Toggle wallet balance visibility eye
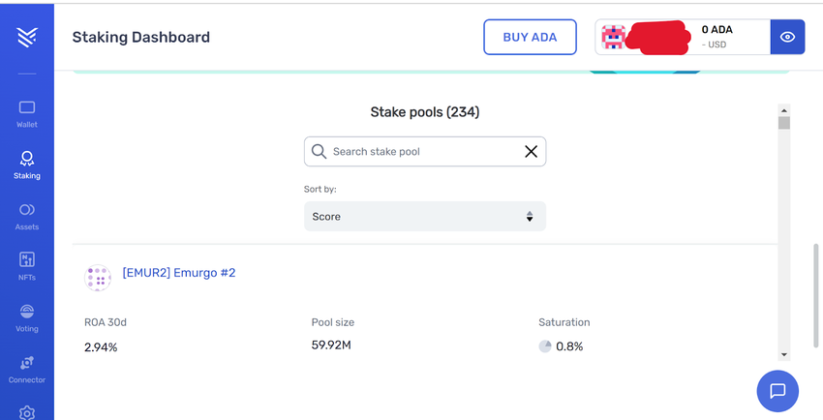Image resolution: width=823 pixels, height=420 pixels. click(787, 38)
